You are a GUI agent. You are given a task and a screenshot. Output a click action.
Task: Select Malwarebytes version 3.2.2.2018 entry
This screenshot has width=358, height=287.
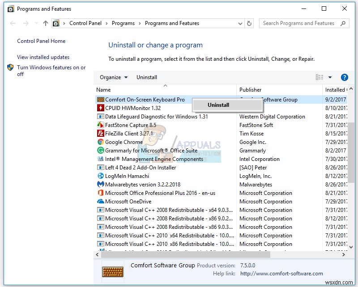[143, 184]
